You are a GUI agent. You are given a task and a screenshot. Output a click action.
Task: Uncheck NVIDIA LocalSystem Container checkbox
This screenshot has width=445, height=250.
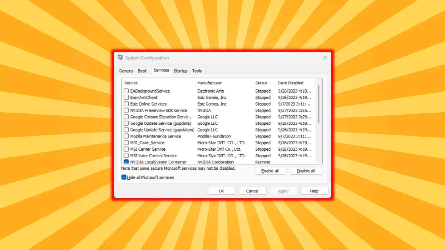coord(126,162)
